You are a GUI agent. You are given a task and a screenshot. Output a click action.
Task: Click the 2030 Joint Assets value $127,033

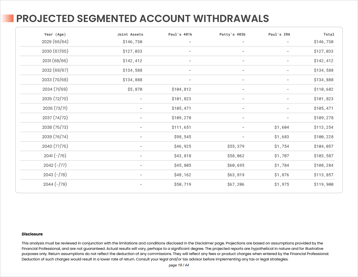coord(132,51)
